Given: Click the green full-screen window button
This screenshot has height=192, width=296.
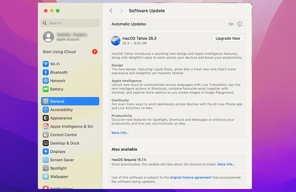Looking at the screenshot, I should click(x=58, y=11).
